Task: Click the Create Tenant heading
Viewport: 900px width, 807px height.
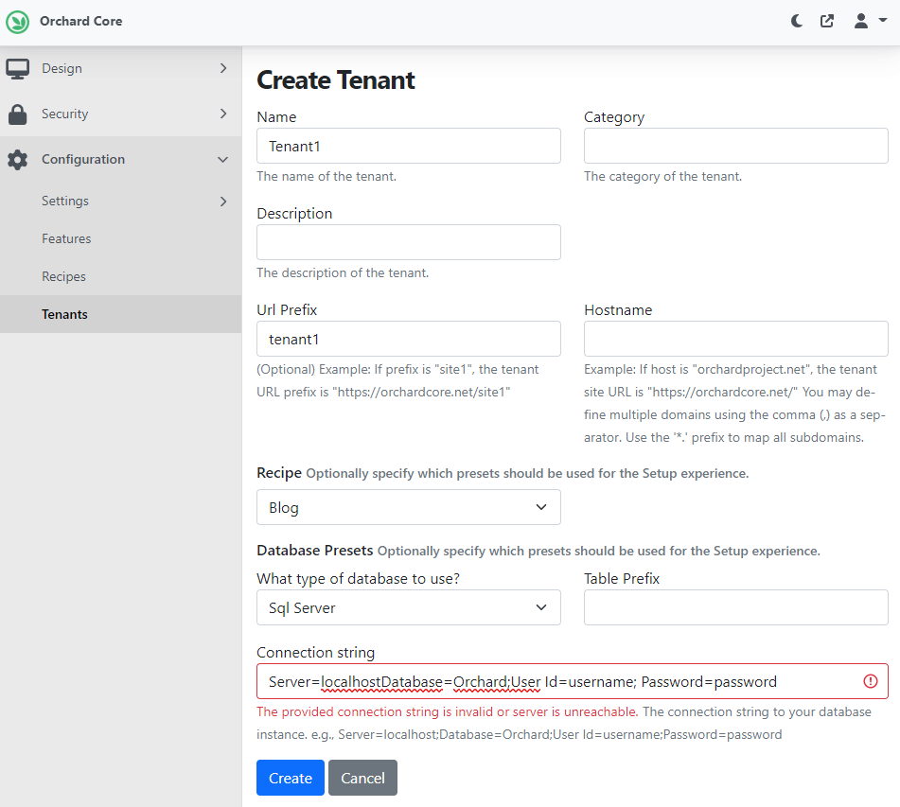Action: (336, 80)
